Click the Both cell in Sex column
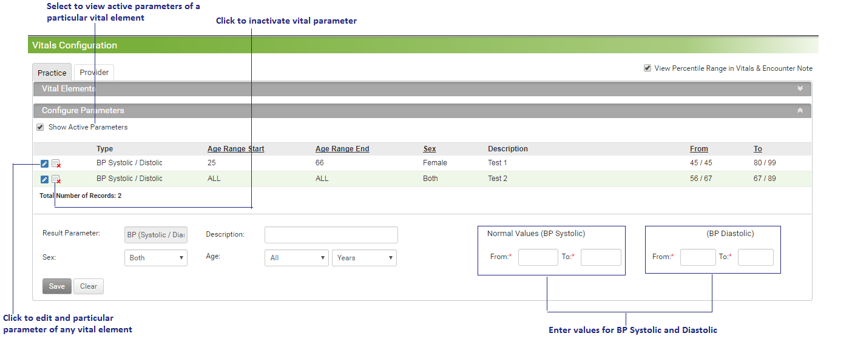Image resolution: width=852 pixels, height=339 pixels. (431, 179)
